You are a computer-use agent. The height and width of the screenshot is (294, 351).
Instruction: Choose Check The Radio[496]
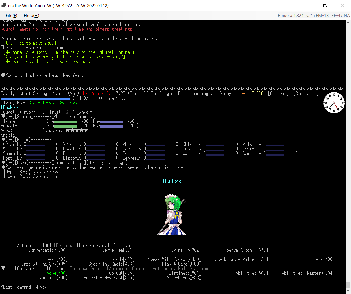(x=111, y=264)
